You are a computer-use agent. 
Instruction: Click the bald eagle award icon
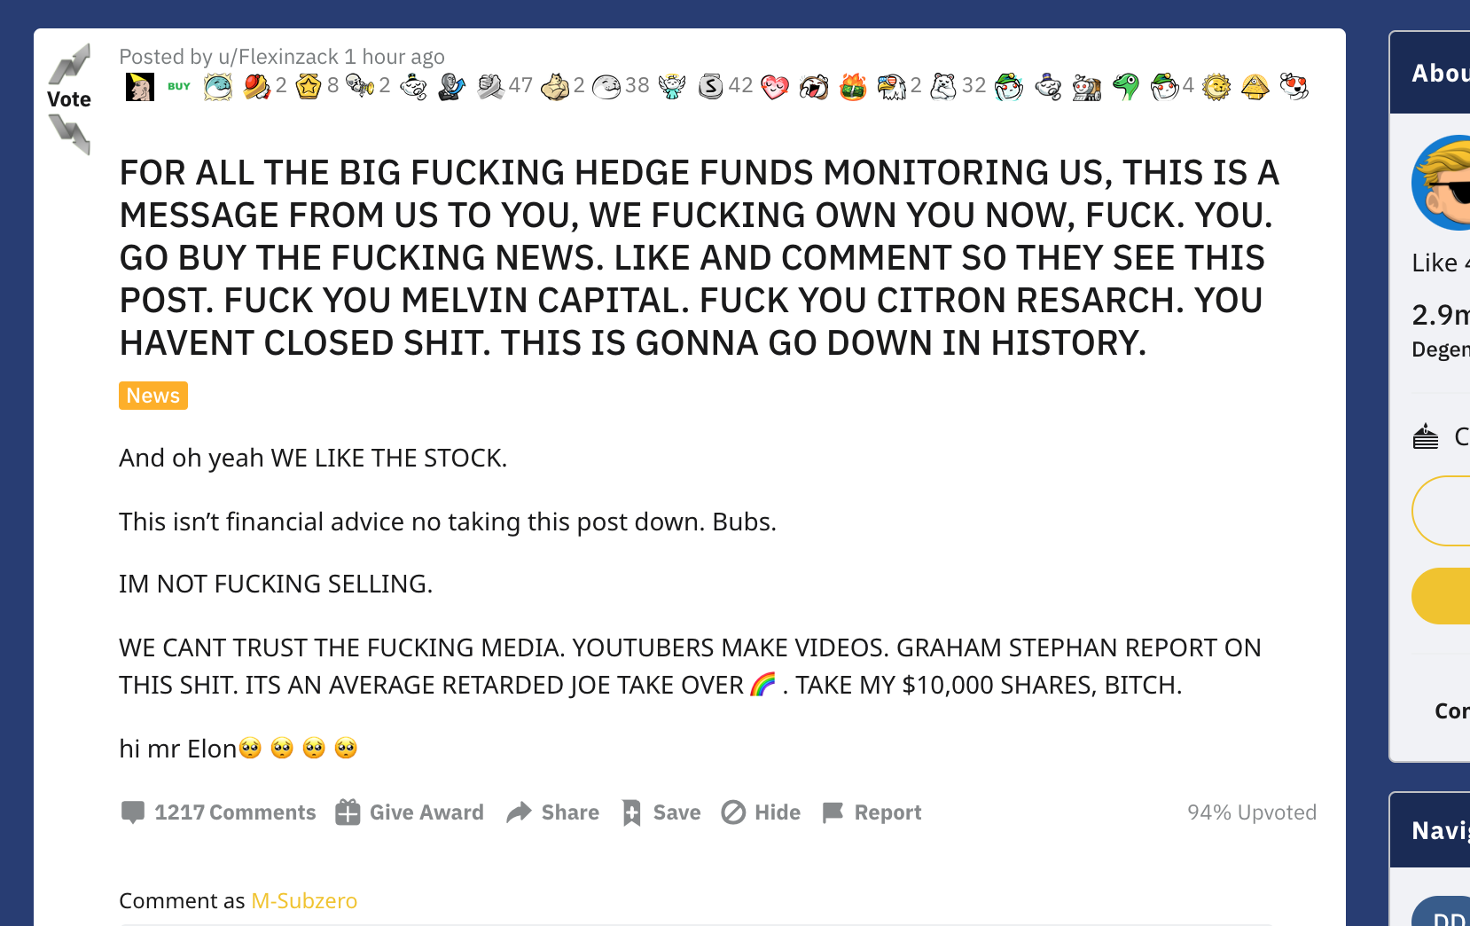click(x=889, y=86)
